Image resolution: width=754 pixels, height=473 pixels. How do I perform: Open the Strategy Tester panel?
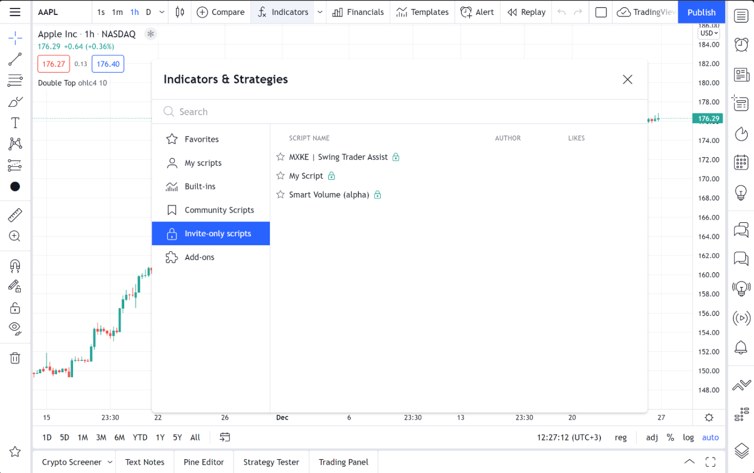click(271, 462)
